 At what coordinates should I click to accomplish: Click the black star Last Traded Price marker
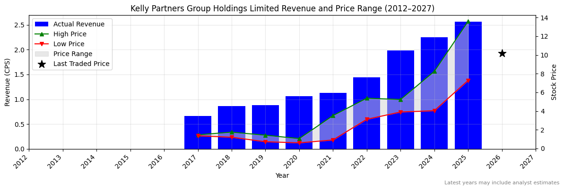coord(502,53)
